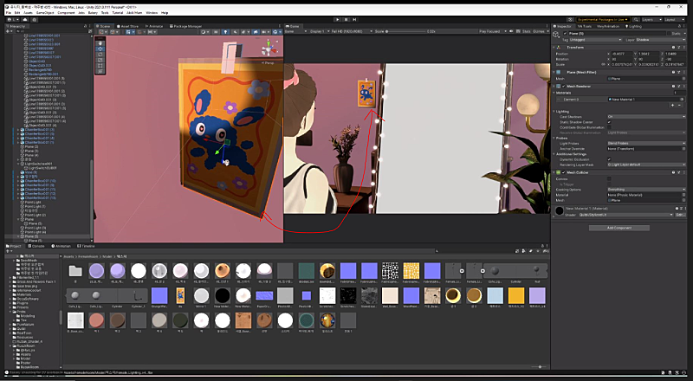Select the Hand tool in Scene overlay
The height and width of the screenshot is (381, 693).
pos(99,42)
